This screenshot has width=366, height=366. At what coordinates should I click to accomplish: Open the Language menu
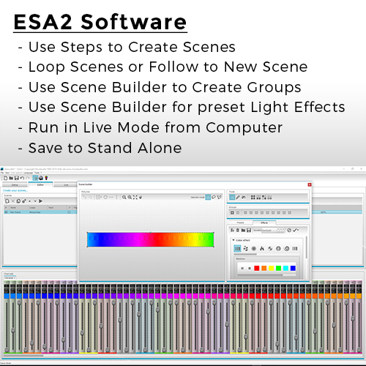[x=29, y=173]
